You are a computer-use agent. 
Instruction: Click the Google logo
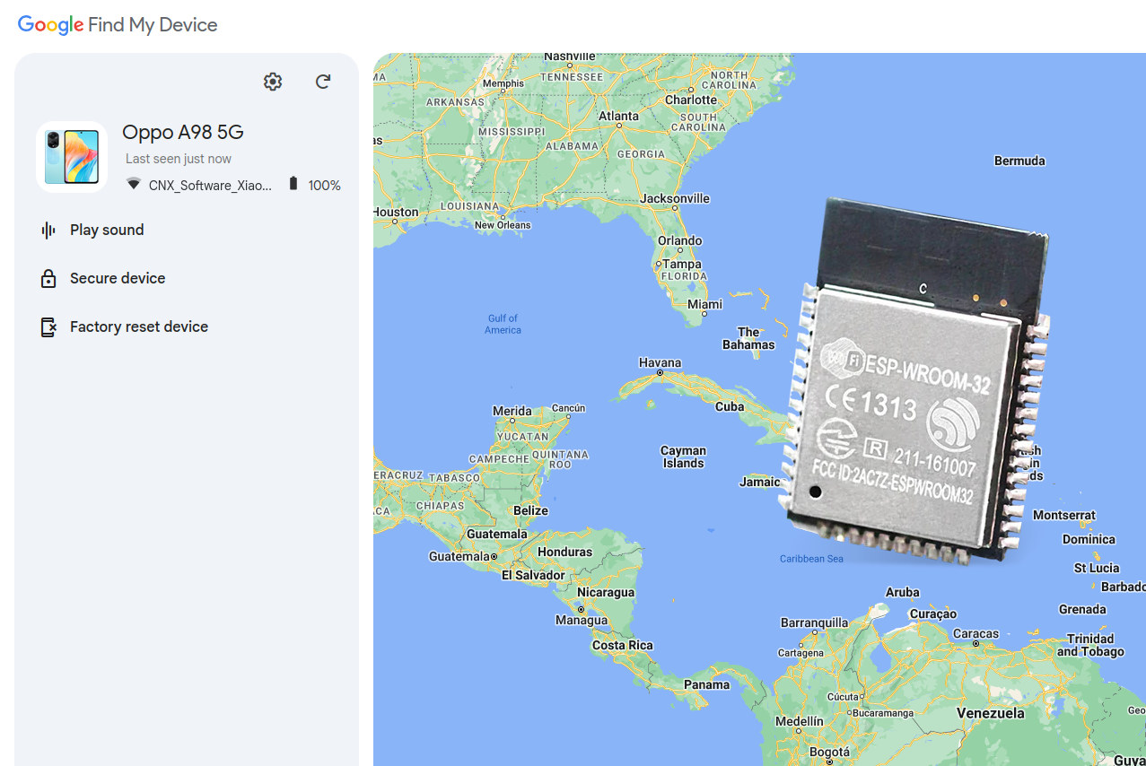point(49,24)
